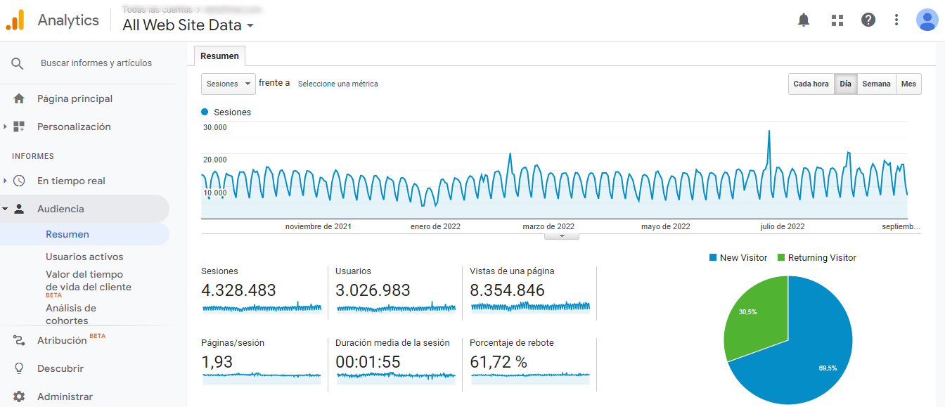
Task: Go to Página principal
Action: 75,98
